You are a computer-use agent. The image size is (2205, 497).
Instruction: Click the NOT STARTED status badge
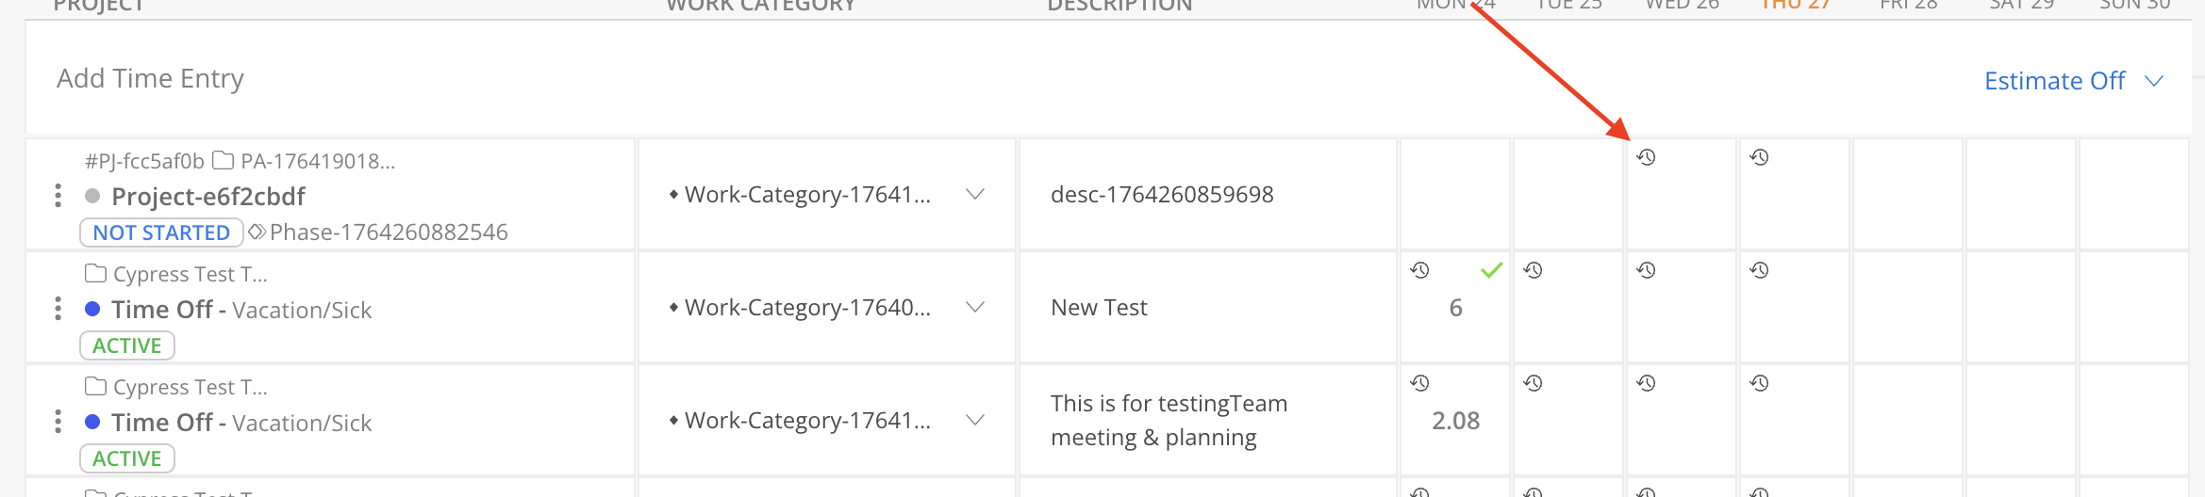click(161, 232)
